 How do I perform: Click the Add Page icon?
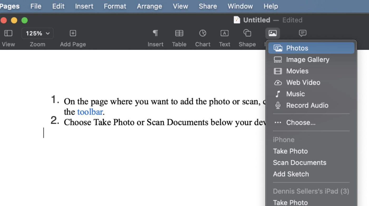(x=73, y=33)
